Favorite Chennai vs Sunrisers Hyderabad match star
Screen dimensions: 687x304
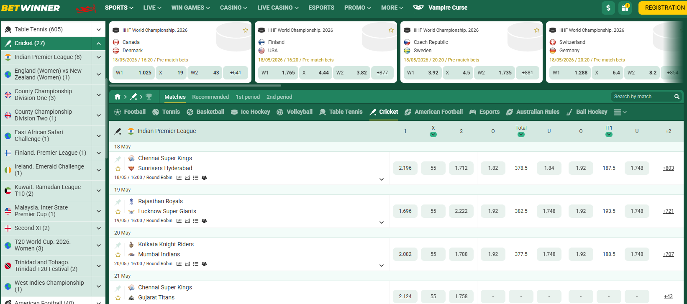[x=118, y=169]
